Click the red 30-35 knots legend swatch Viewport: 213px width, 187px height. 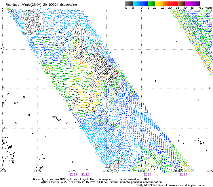174,3
